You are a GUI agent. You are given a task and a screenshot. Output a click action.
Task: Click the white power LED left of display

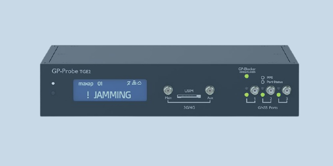tap(53, 84)
